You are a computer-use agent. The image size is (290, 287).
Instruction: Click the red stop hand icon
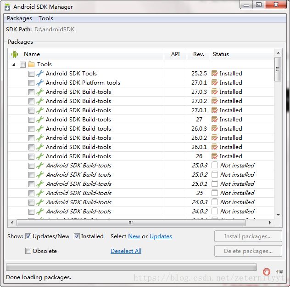coord(266,272)
